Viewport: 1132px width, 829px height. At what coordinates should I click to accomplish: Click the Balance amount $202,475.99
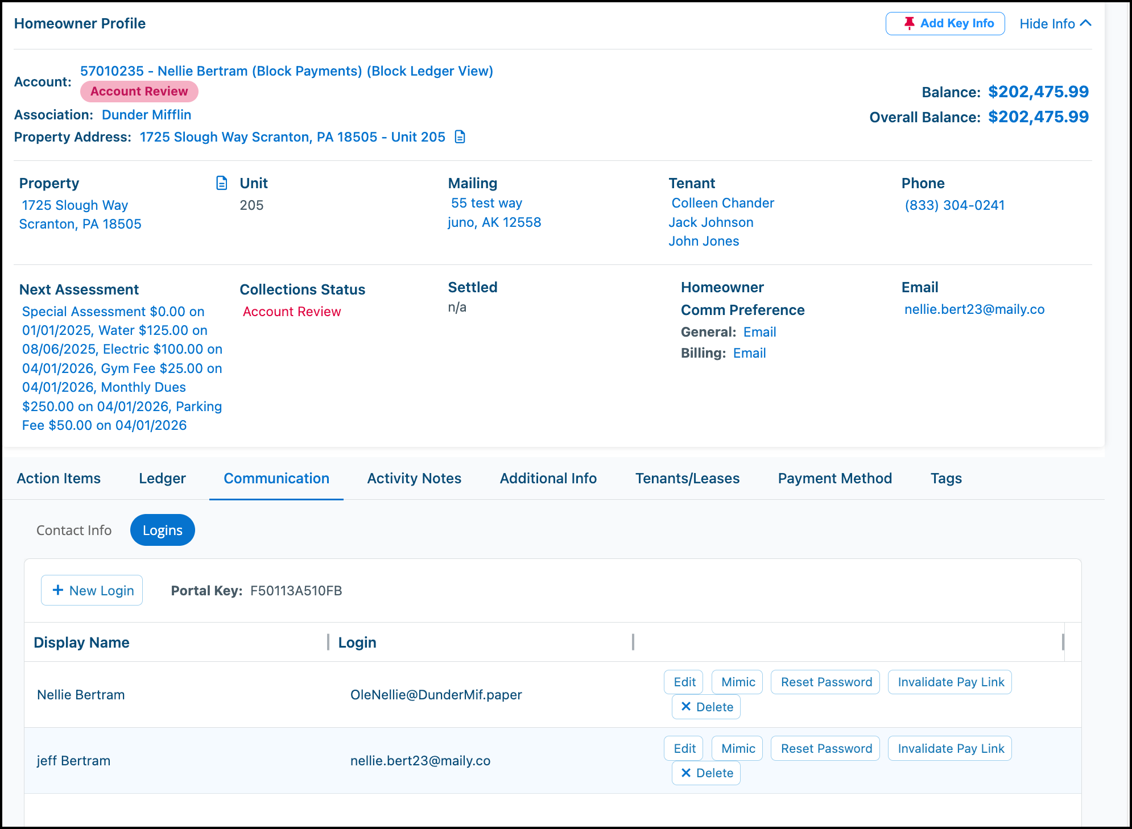(x=1038, y=92)
